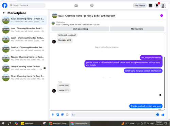Viewport: 170px width, 126px height.
Task: Open the notifications bell
Action: pyautogui.click(x=157, y=5)
